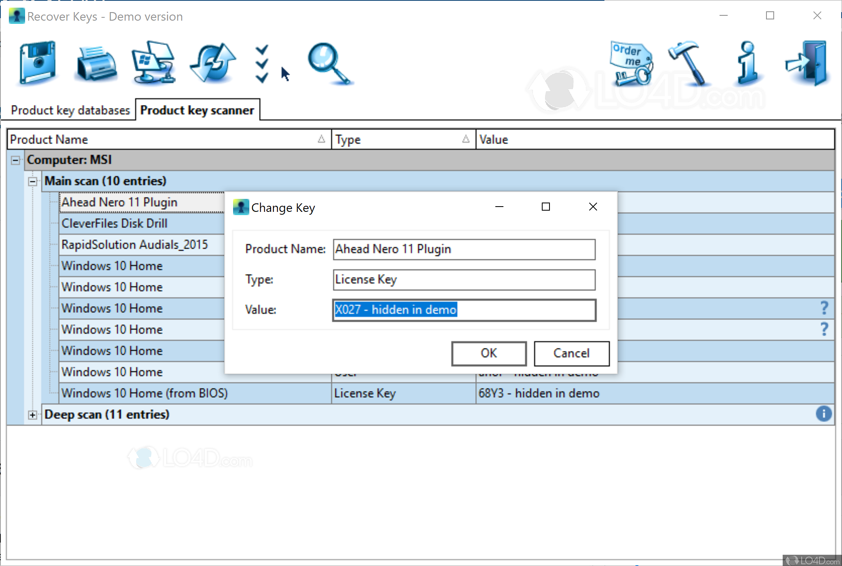Switch to Product key databases tab
Screen dimensions: 842x566
point(70,110)
